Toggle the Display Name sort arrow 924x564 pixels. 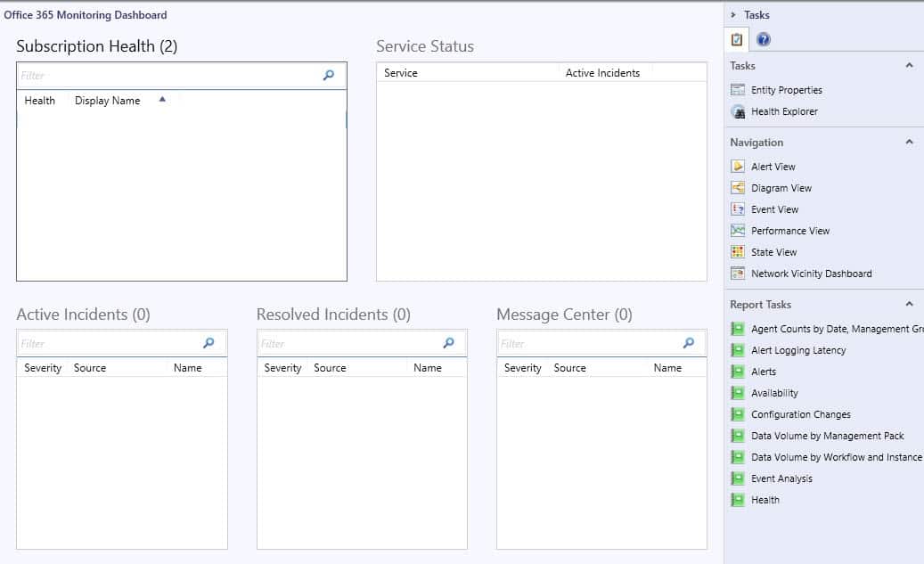(x=162, y=100)
